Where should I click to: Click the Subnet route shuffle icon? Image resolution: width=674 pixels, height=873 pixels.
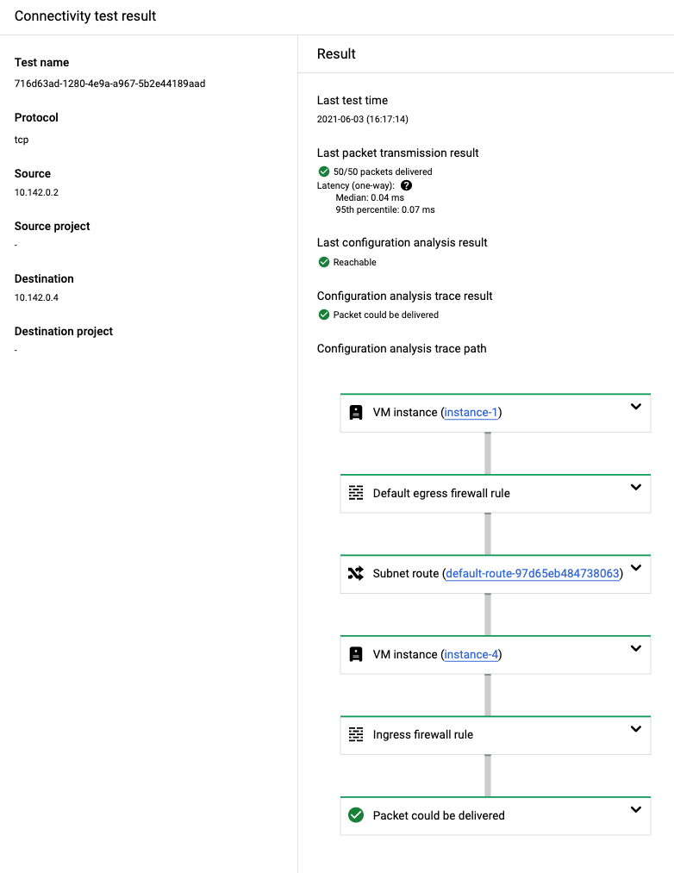[355, 574]
